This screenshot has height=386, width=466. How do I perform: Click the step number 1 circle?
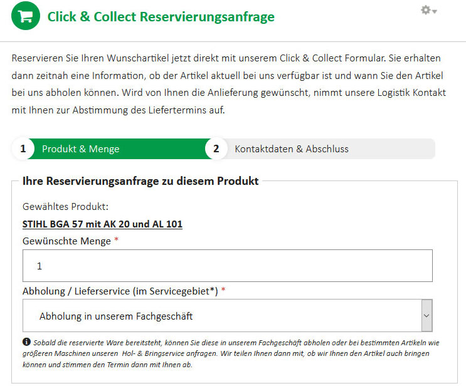[x=23, y=149]
